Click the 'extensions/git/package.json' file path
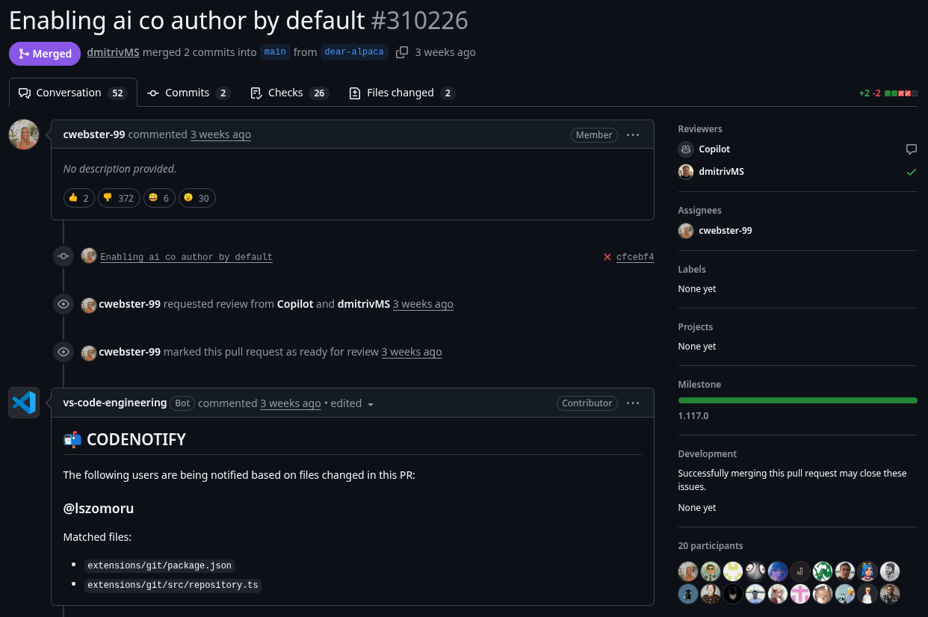Image resolution: width=928 pixels, height=617 pixels. pyautogui.click(x=160, y=565)
